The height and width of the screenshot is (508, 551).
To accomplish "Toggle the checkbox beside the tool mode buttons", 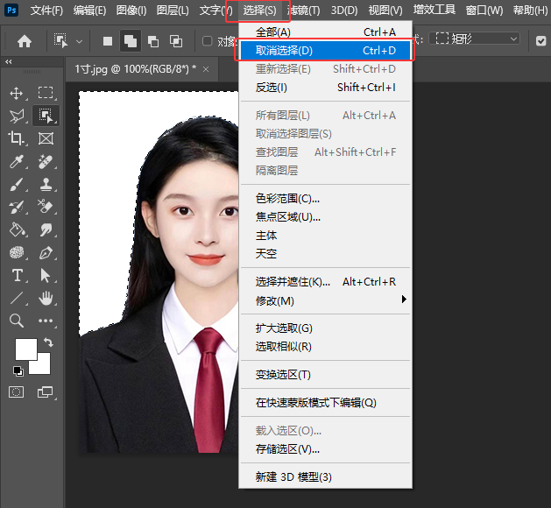I will point(208,40).
